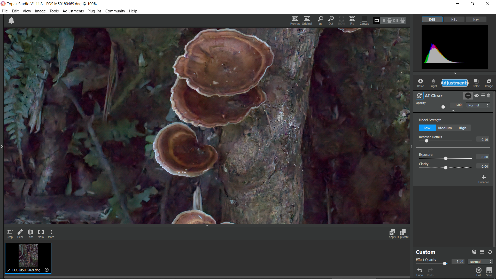Select the EOS M50 image thumbnail
Image resolution: width=496 pixels, height=279 pixels.
point(28,256)
